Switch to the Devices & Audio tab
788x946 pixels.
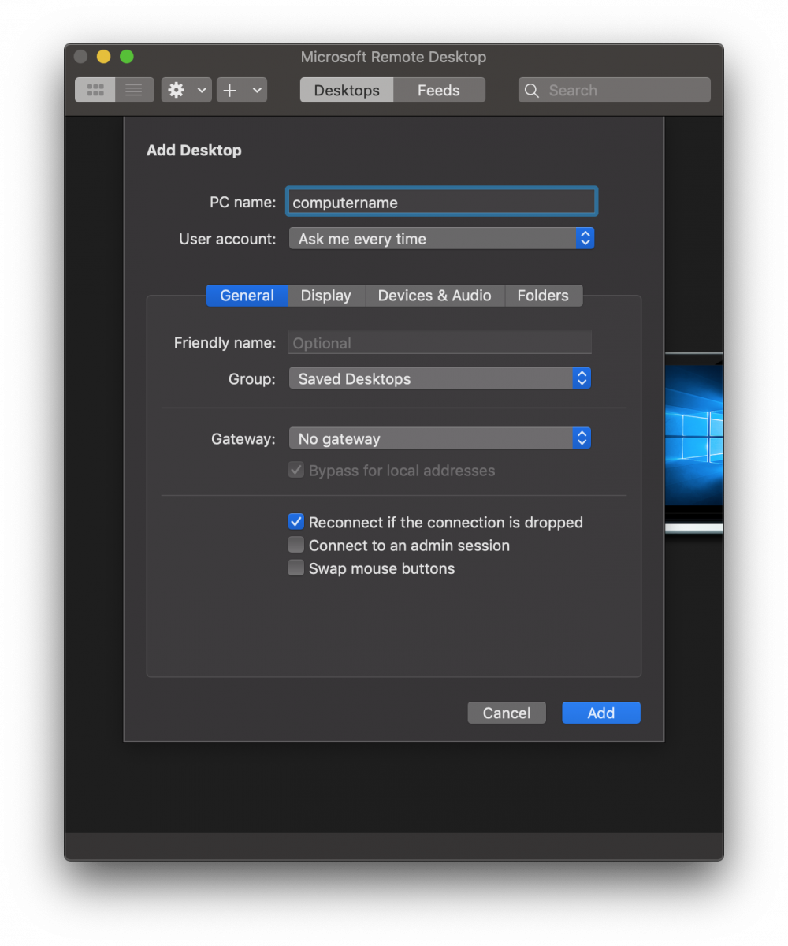[x=435, y=296]
